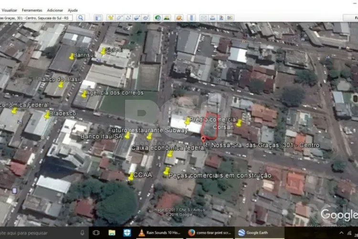Click the email envelope icon
Image resolution: width=358 pixels, height=239 pixels.
[203, 18]
